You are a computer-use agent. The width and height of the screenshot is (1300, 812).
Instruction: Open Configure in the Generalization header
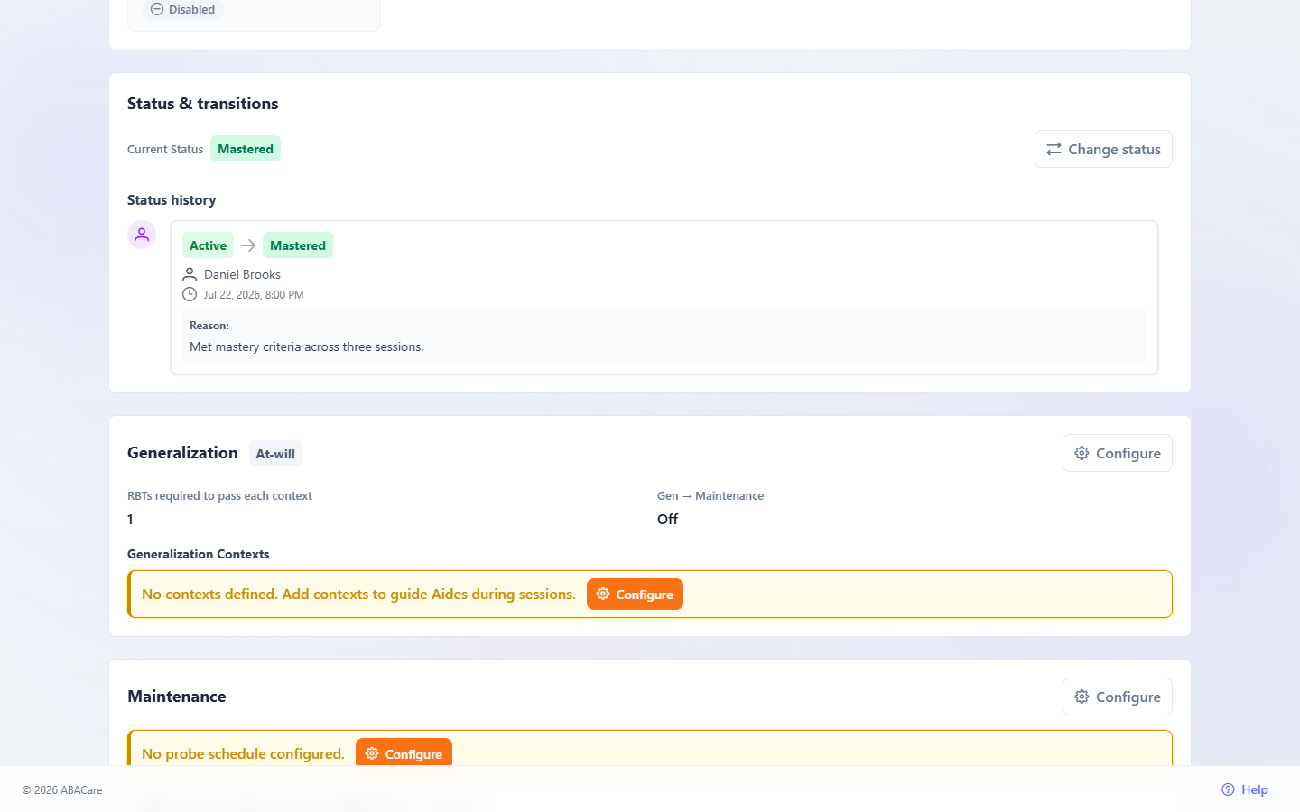click(x=1118, y=453)
